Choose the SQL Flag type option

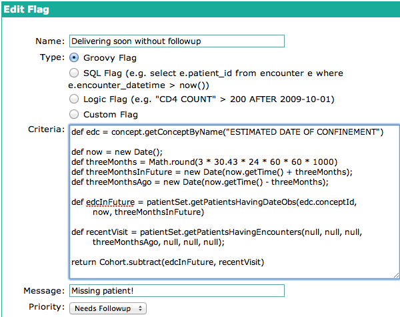point(74,73)
